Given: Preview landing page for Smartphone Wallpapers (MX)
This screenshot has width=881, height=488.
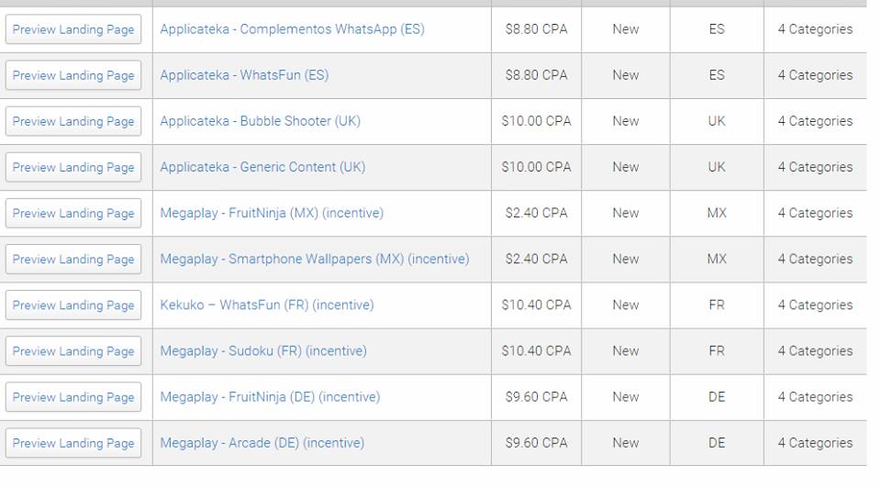Looking at the screenshot, I should (x=73, y=259).
